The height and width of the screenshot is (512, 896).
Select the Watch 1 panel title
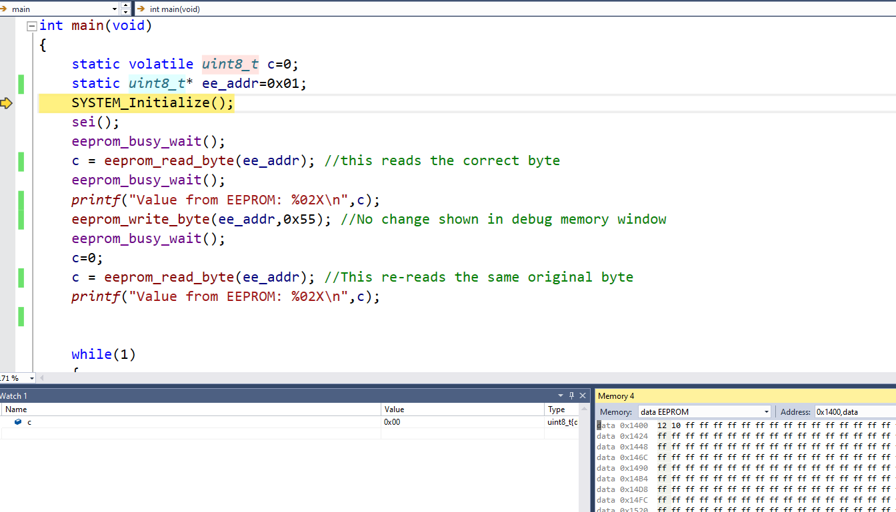click(13, 396)
